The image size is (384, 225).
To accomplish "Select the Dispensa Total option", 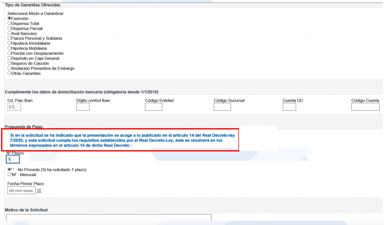I will coord(9,23).
